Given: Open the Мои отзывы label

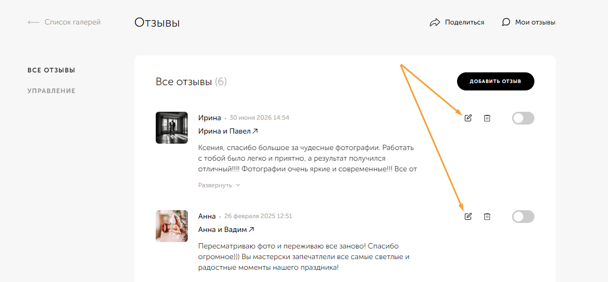Looking at the screenshot, I should pyautogui.click(x=535, y=22).
